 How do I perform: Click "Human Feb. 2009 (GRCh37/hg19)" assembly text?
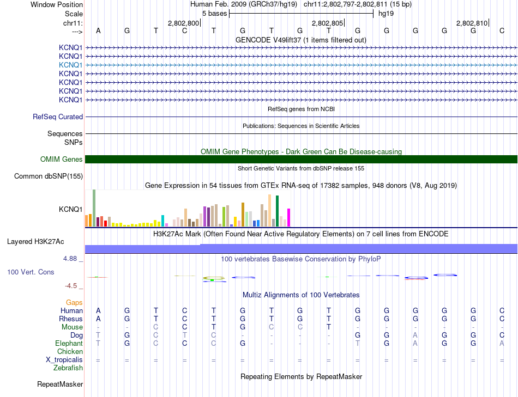(x=244, y=4)
